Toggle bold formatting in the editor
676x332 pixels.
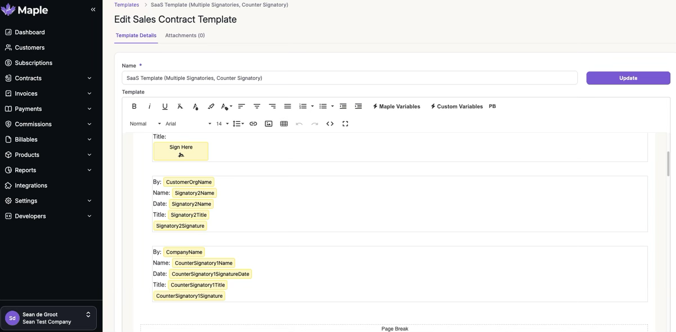[134, 106]
